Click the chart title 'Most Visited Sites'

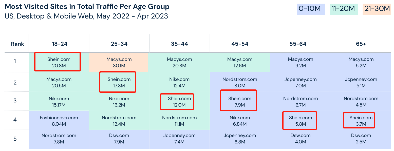coord(87,7)
